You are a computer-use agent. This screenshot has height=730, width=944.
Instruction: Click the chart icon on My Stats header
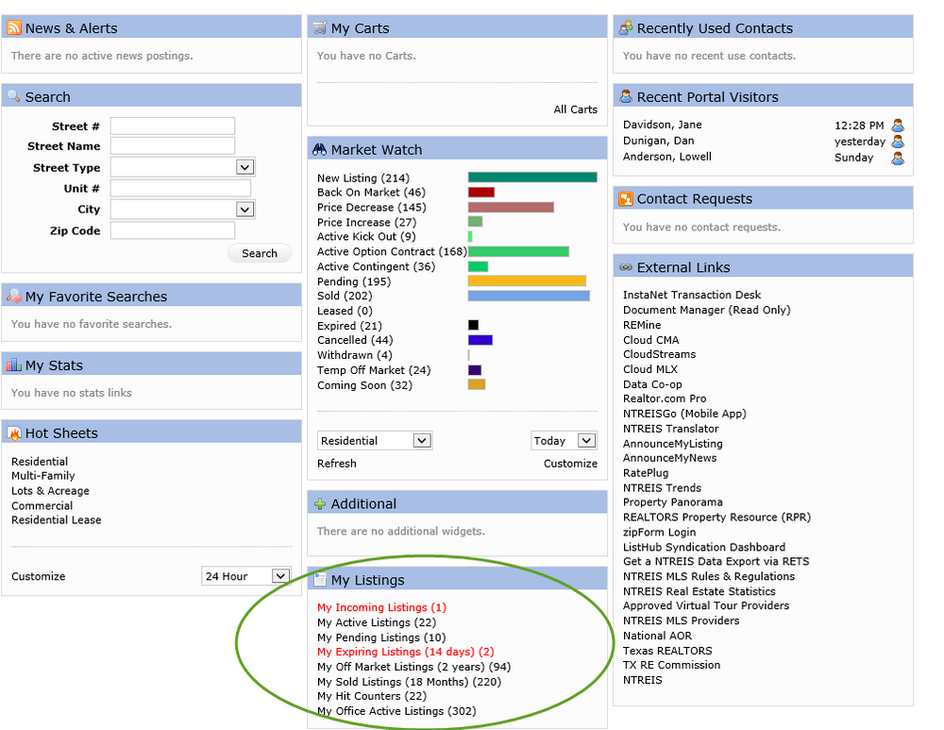click(13, 365)
